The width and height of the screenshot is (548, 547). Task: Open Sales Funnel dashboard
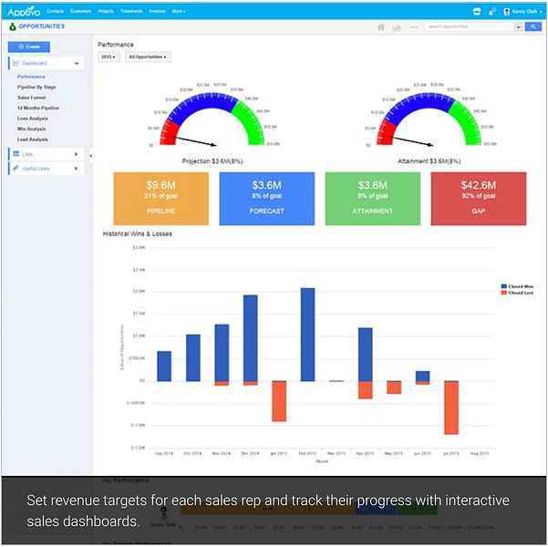click(31, 98)
